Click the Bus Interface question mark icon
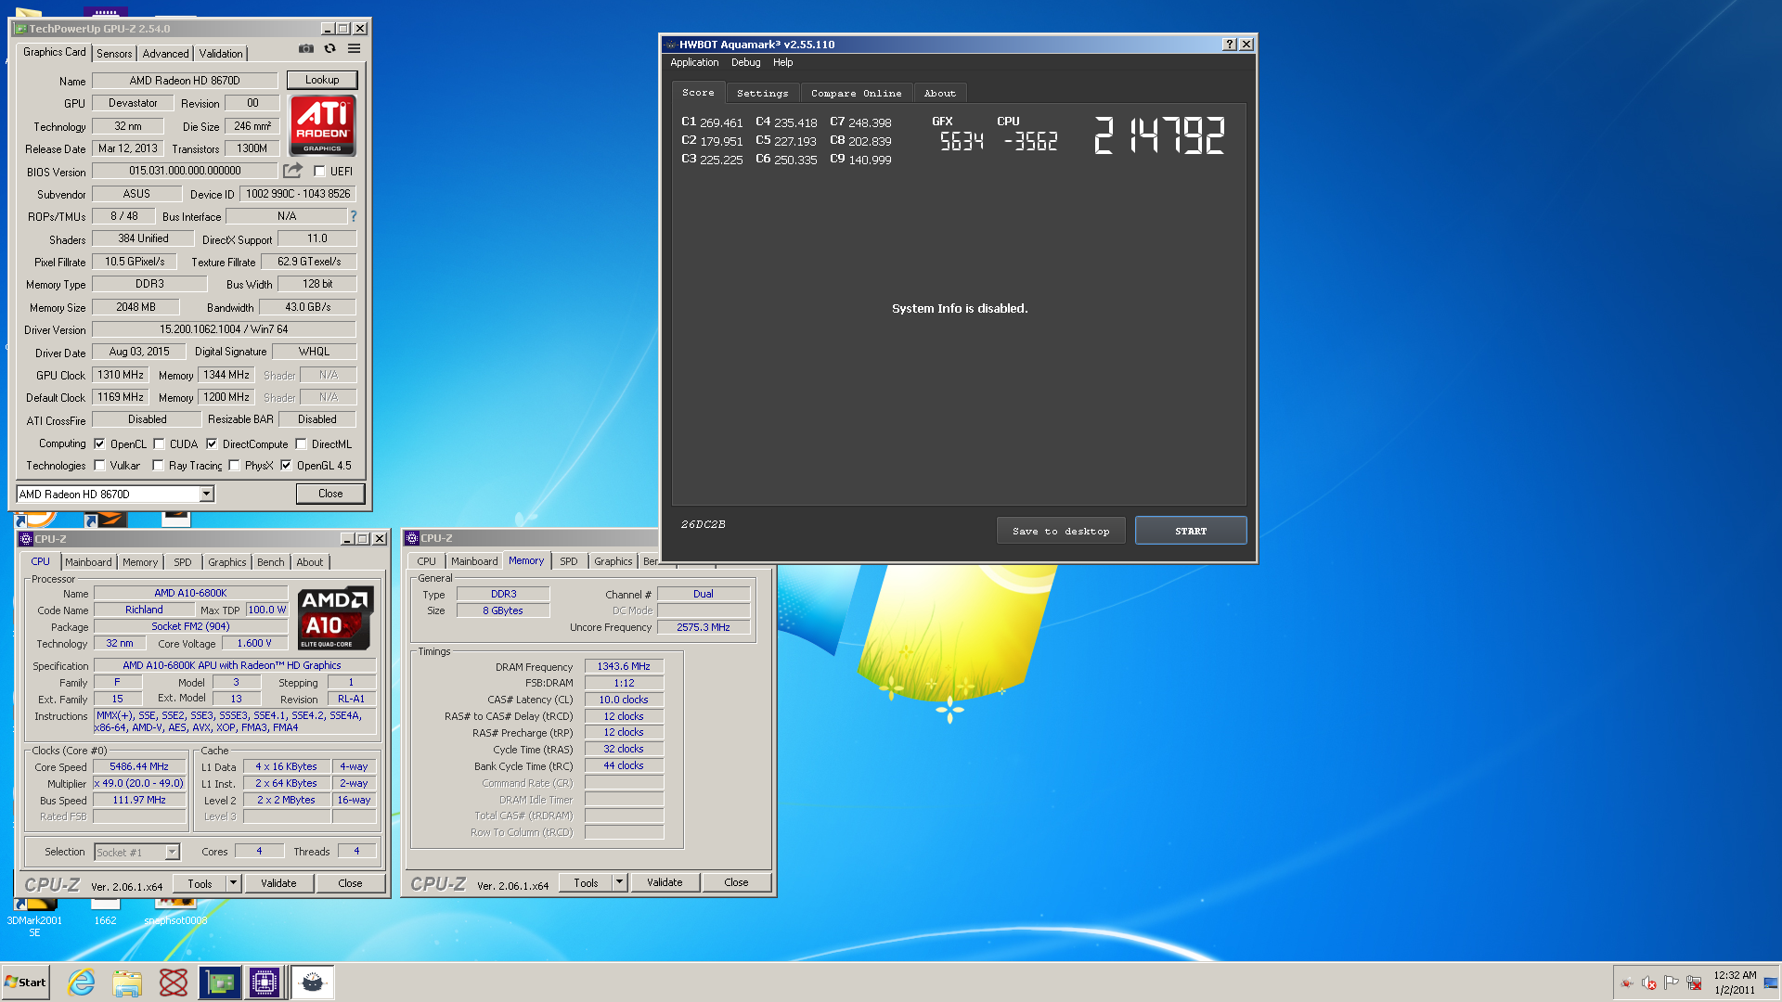Viewport: 1782px width, 1002px height. tap(353, 216)
